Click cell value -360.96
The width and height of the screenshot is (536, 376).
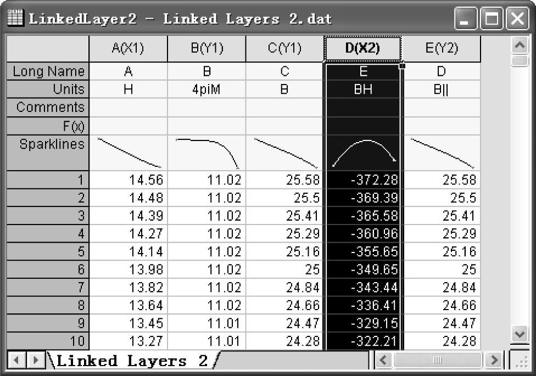pyautogui.click(x=362, y=233)
